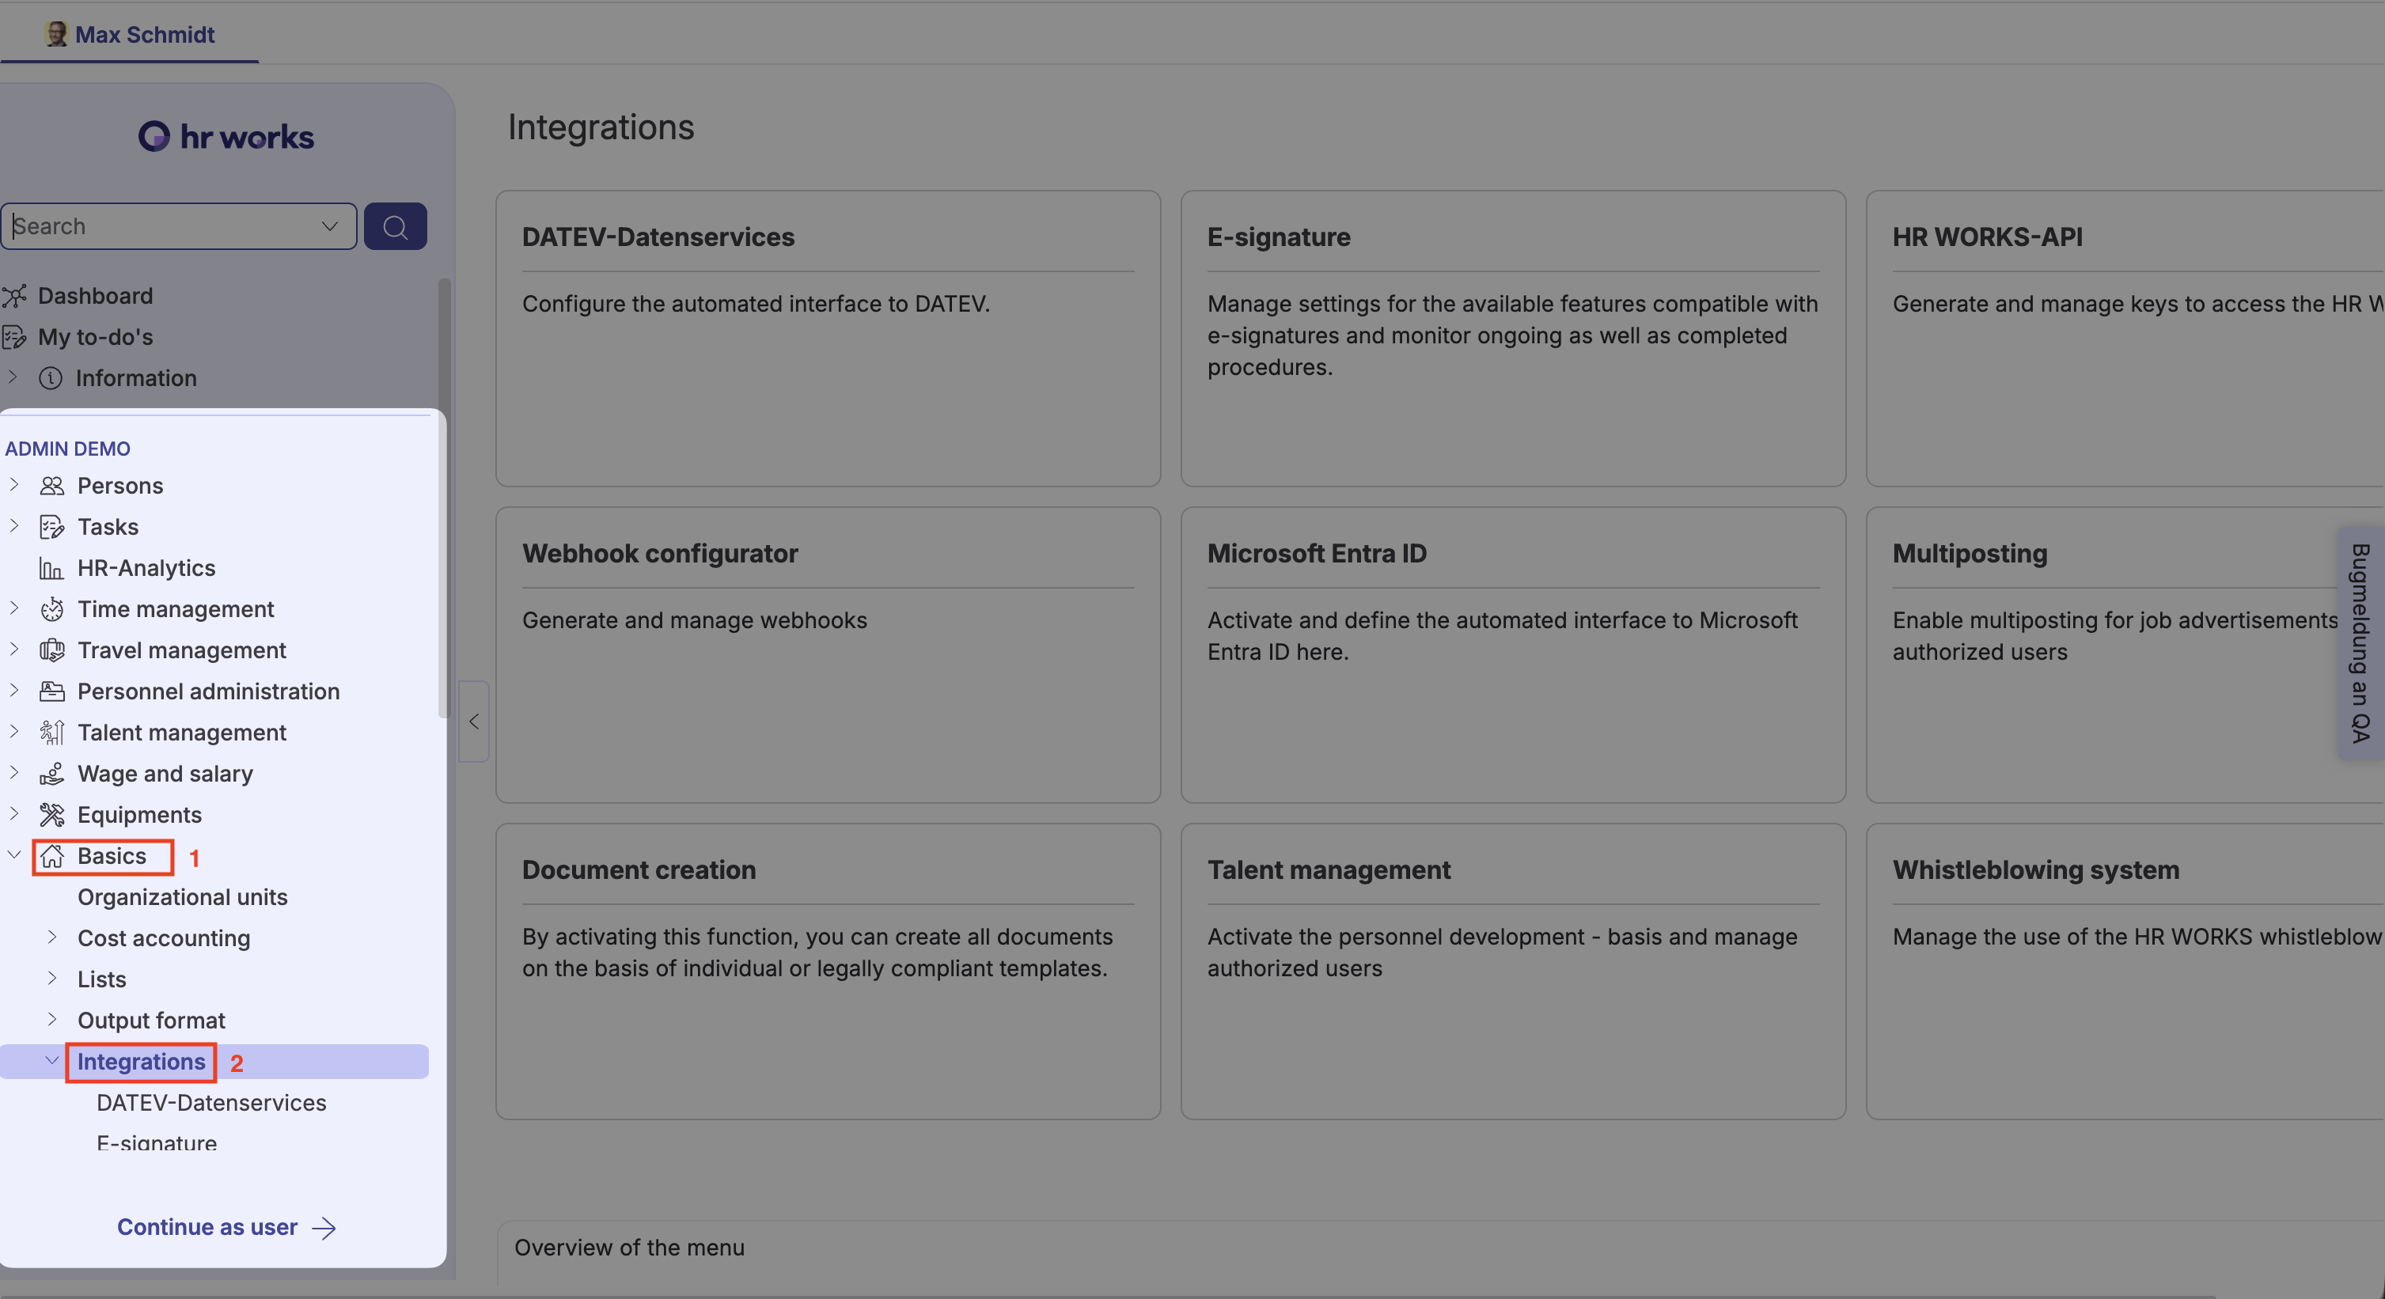Click the Persons group icon

pyautogui.click(x=52, y=486)
